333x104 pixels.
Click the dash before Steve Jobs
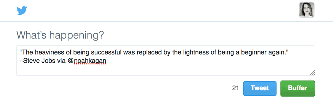(21, 60)
